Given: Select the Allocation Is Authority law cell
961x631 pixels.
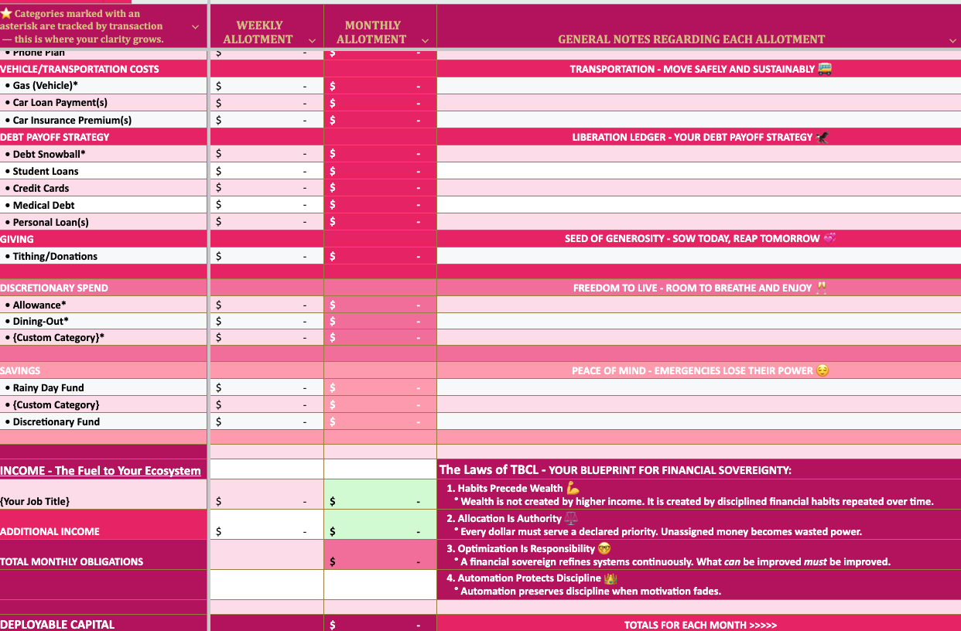Looking at the screenshot, I should pos(699,525).
